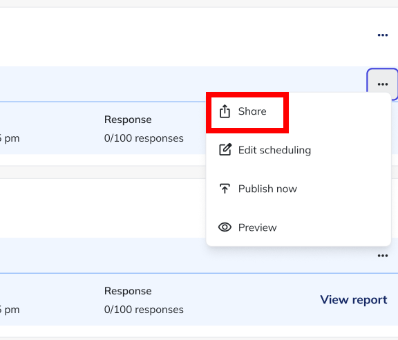The width and height of the screenshot is (398, 340).
Task: Click the Preview eye icon
Action: click(x=225, y=227)
